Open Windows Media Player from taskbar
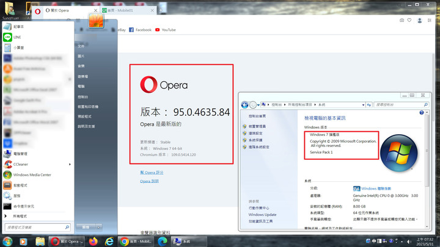Image resolution: width=440 pixels, height=247 pixels. coord(23,242)
